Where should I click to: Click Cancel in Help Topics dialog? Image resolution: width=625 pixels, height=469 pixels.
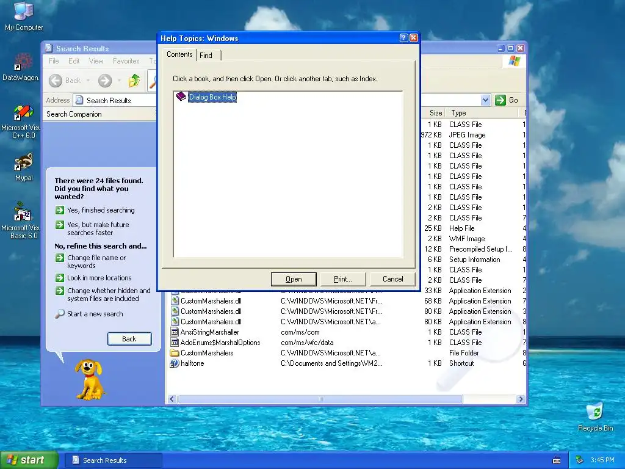(x=392, y=279)
